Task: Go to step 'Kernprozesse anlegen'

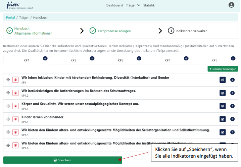Action: [114, 31]
